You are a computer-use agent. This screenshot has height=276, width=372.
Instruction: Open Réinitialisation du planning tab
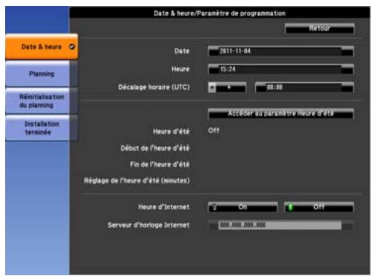41,101
